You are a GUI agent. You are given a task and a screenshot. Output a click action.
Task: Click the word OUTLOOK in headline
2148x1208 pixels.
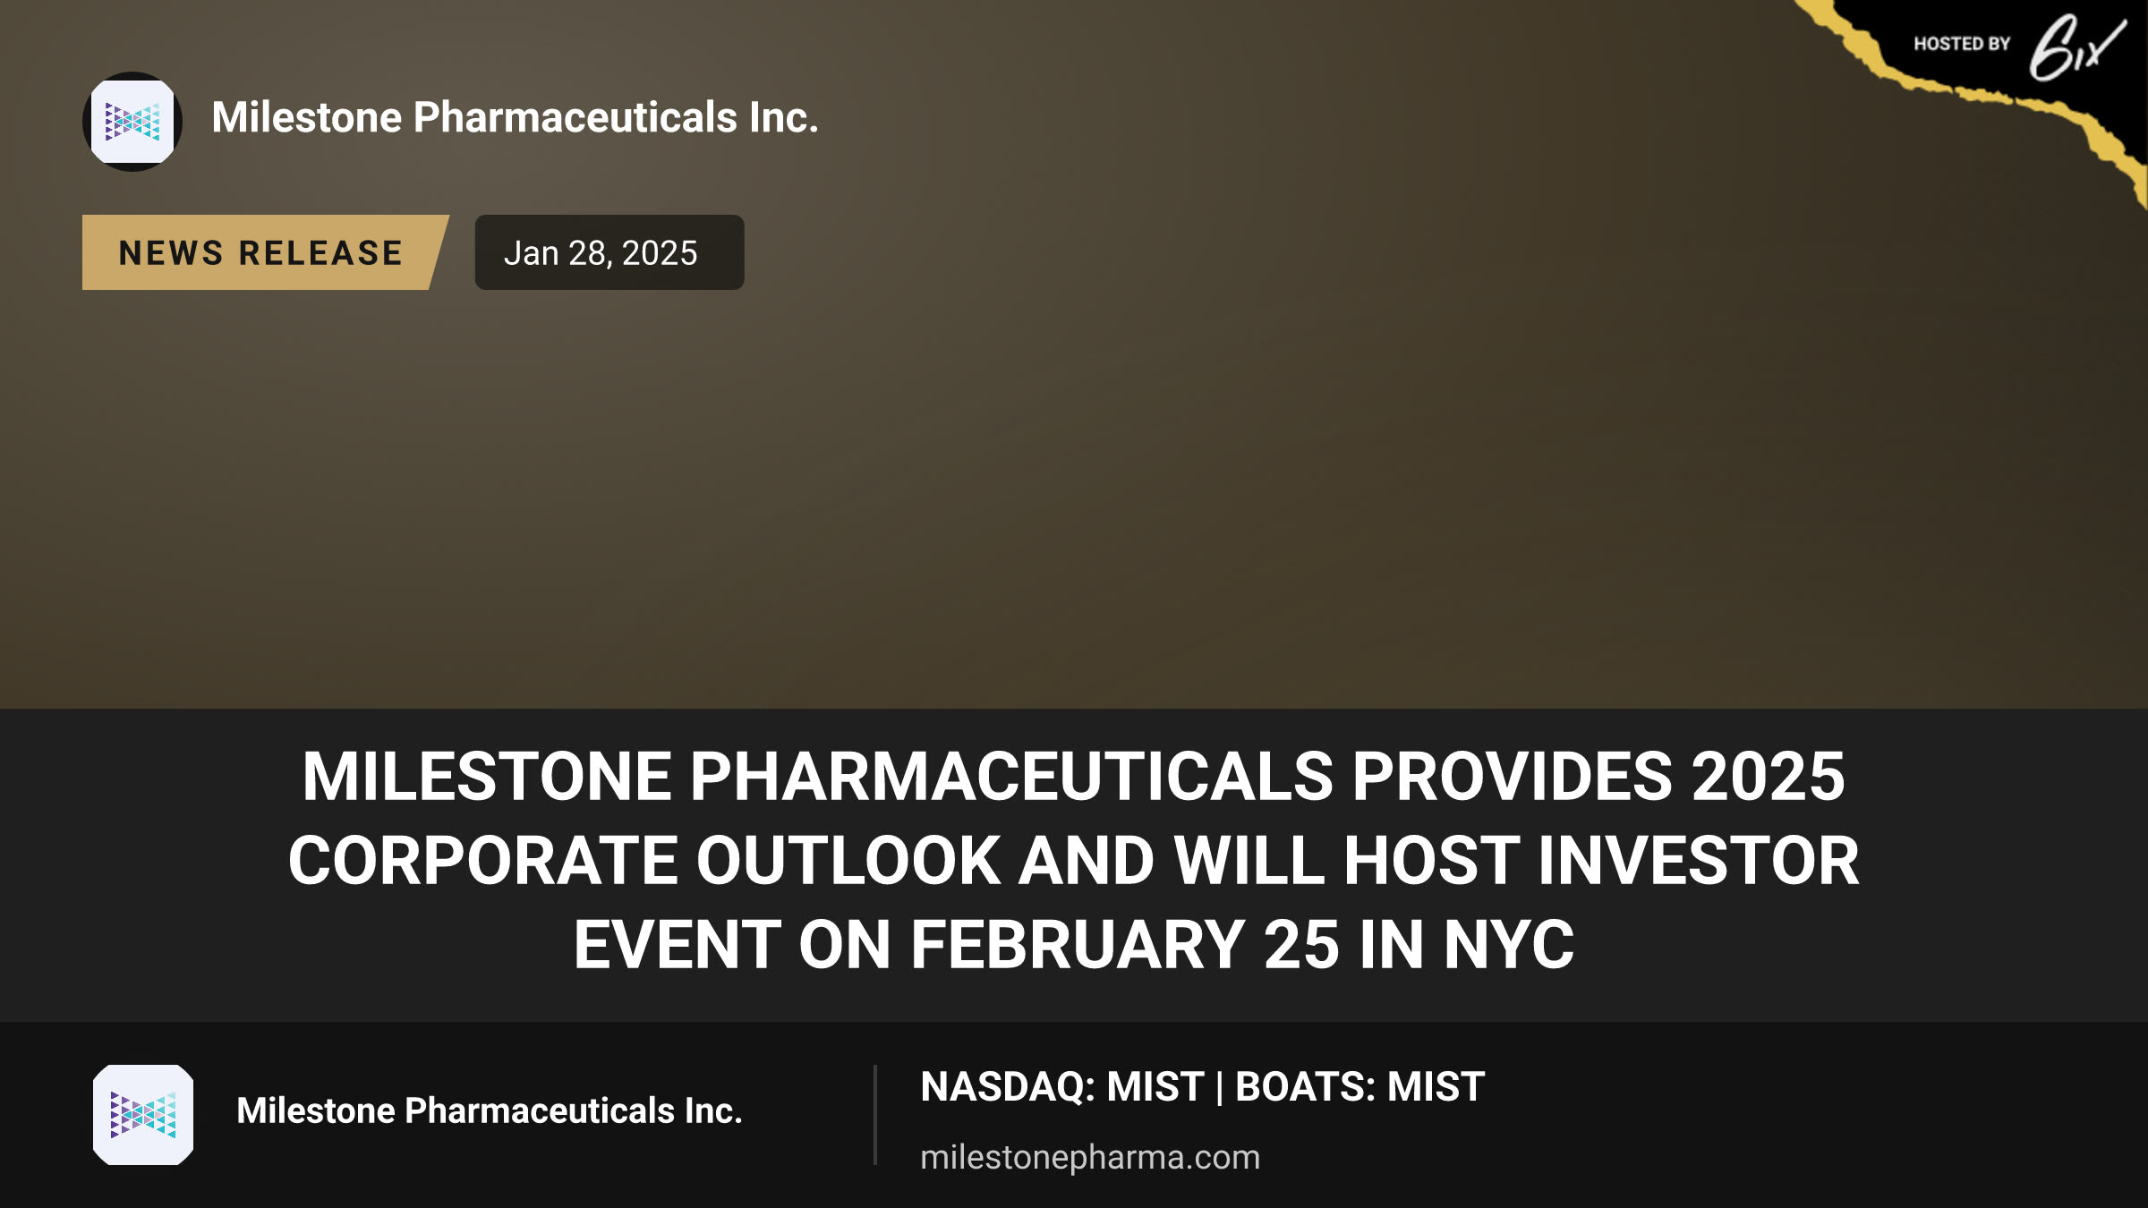pyautogui.click(x=848, y=861)
